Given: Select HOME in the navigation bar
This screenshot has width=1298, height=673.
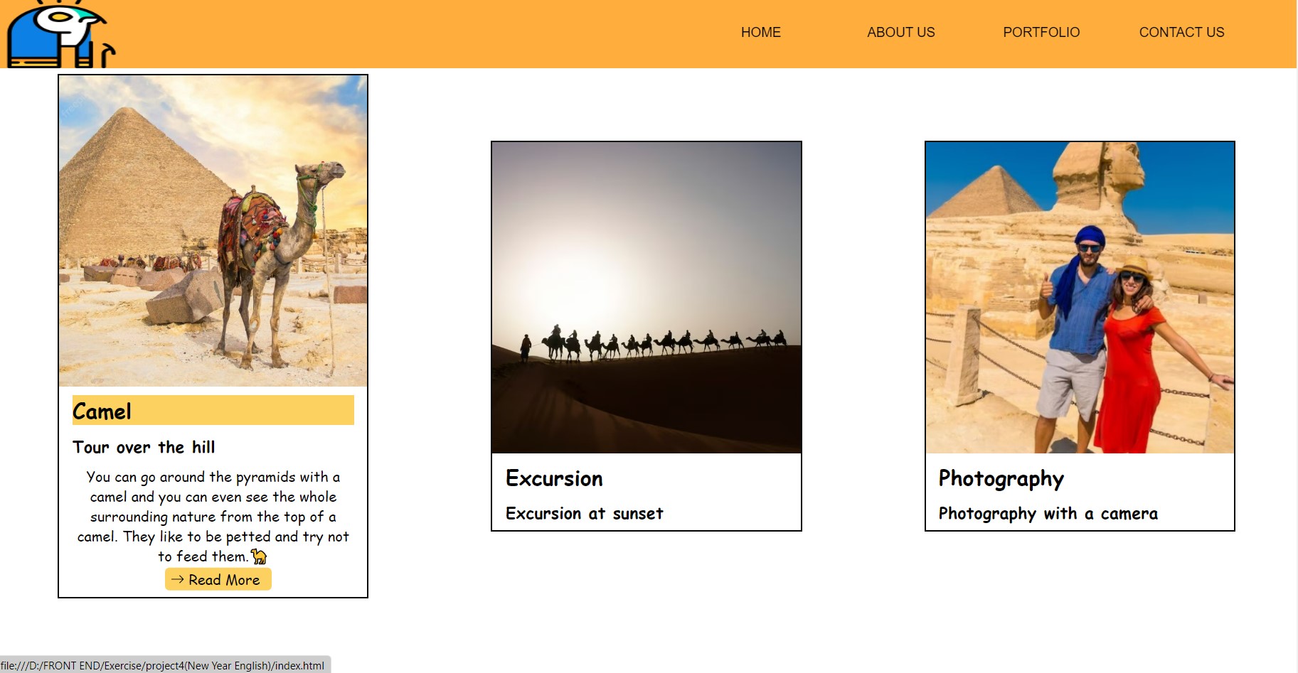Looking at the screenshot, I should [760, 32].
